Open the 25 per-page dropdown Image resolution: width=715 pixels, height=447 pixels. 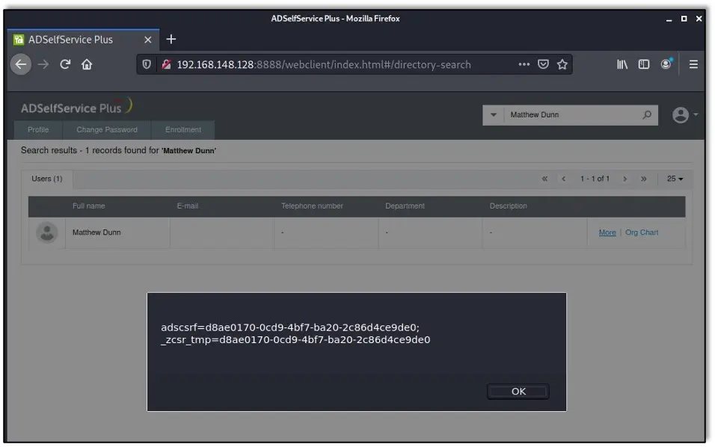click(x=672, y=179)
